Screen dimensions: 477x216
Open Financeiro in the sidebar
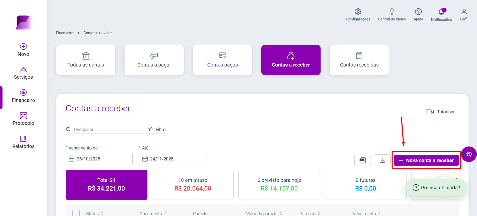click(x=23, y=96)
